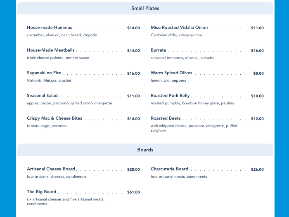Click the Roasted Beets item title
The image size is (289, 217).
click(x=166, y=118)
